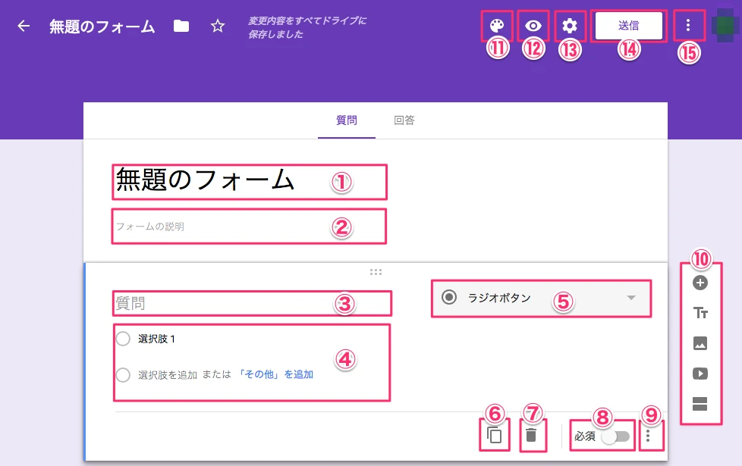The image size is (742, 466).
Task: Click header form name 無題のフォーム
Action: point(102,27)
